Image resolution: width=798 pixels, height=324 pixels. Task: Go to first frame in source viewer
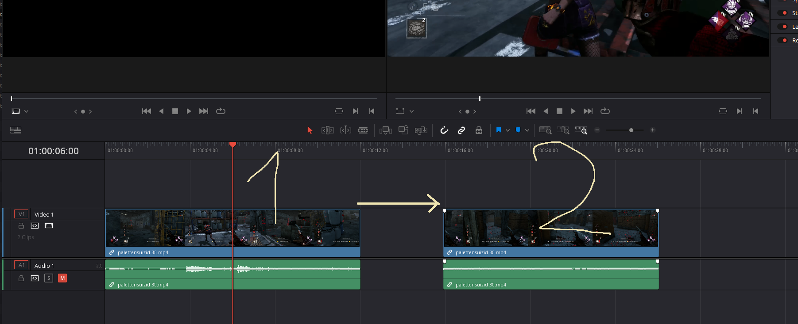pyautogui.click(x=147, y=111)
